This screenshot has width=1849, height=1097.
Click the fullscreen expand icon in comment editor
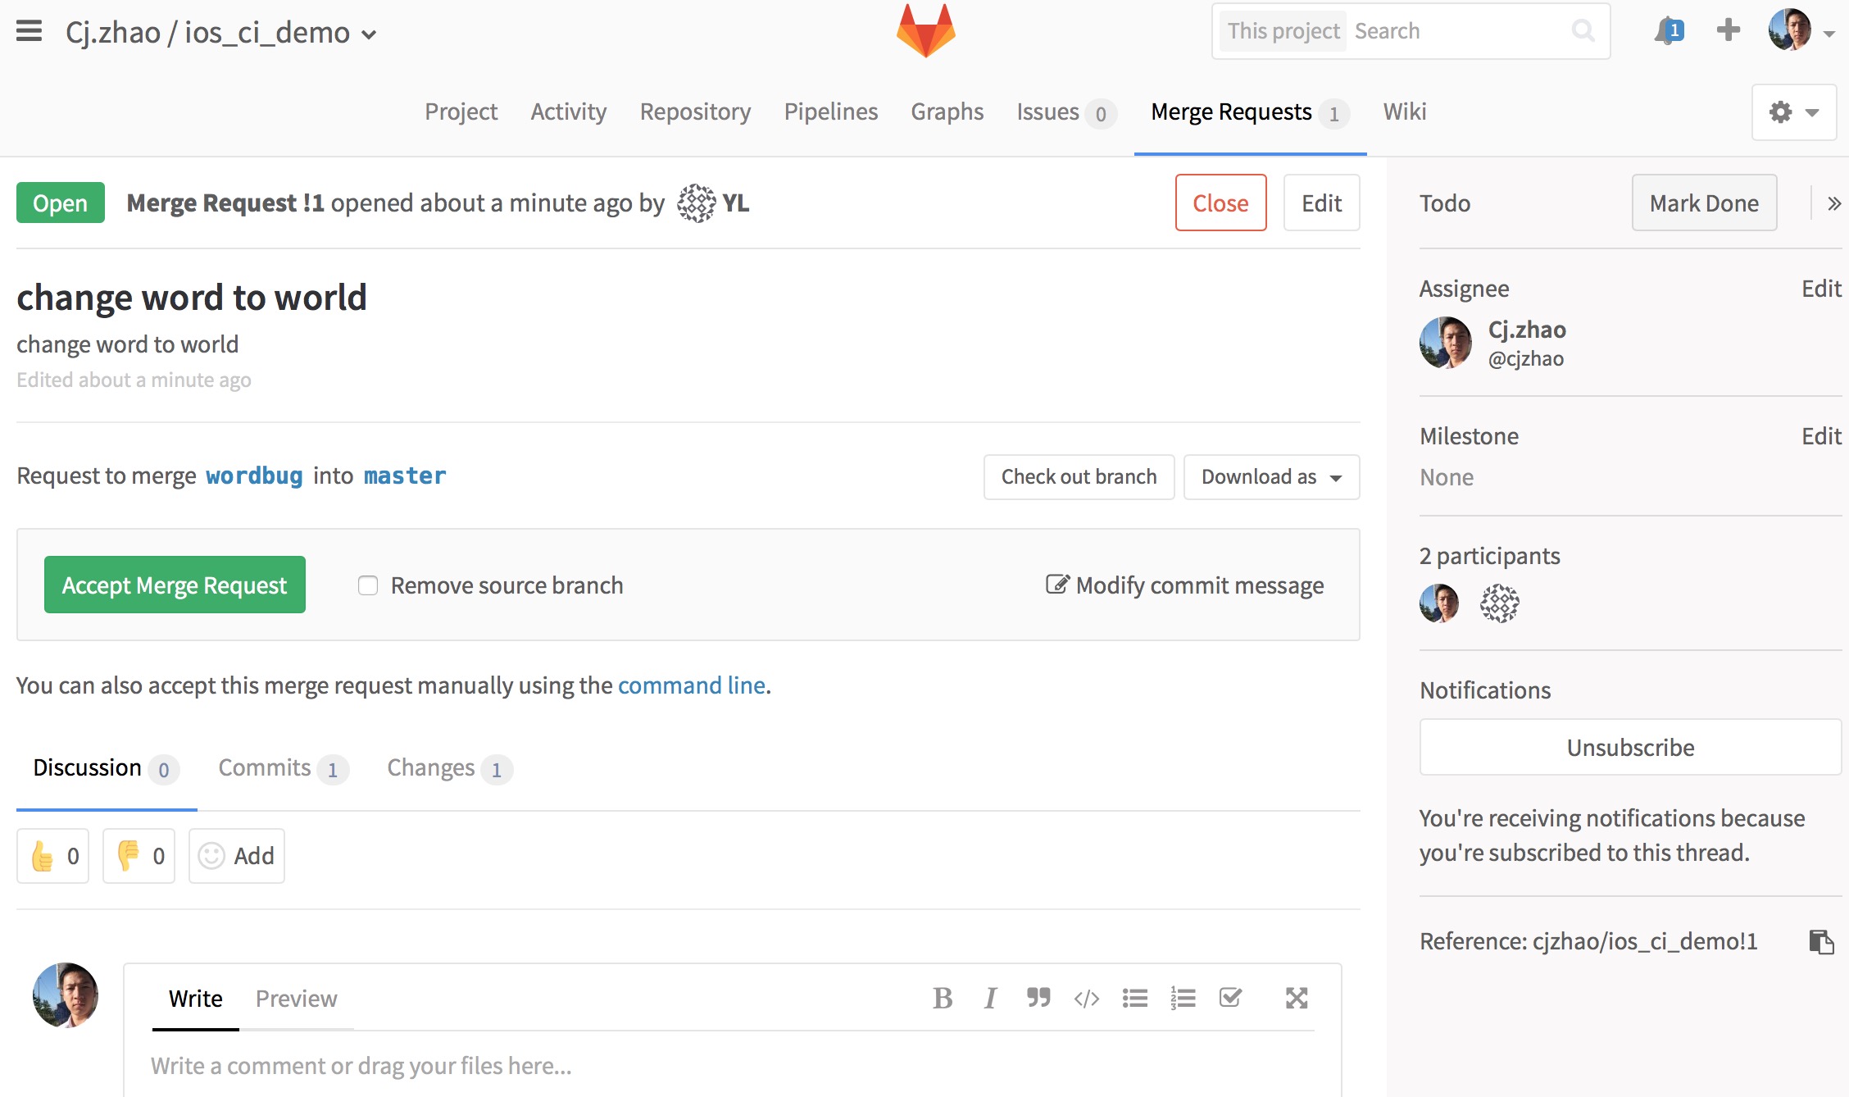click(1296, 998)
